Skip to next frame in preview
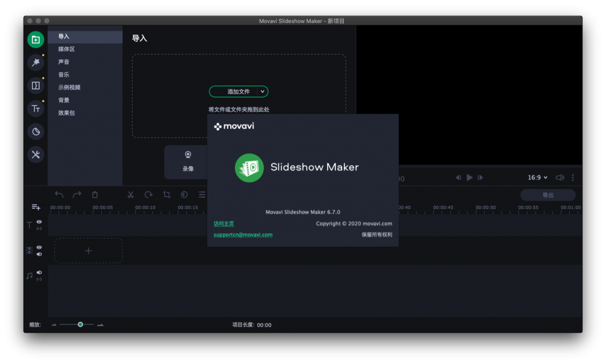Image resolution: width=606 pixels, height=364 pixels. [481, 178]
